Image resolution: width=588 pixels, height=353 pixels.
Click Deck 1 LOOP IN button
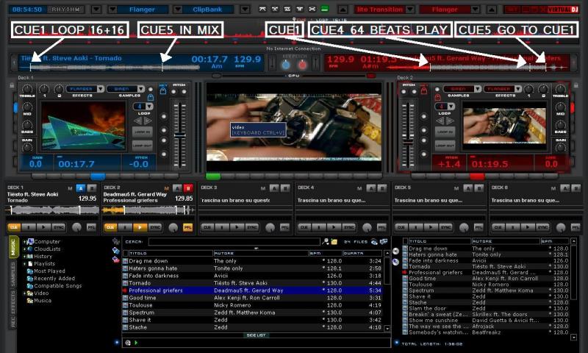click(x=142, y=132)
